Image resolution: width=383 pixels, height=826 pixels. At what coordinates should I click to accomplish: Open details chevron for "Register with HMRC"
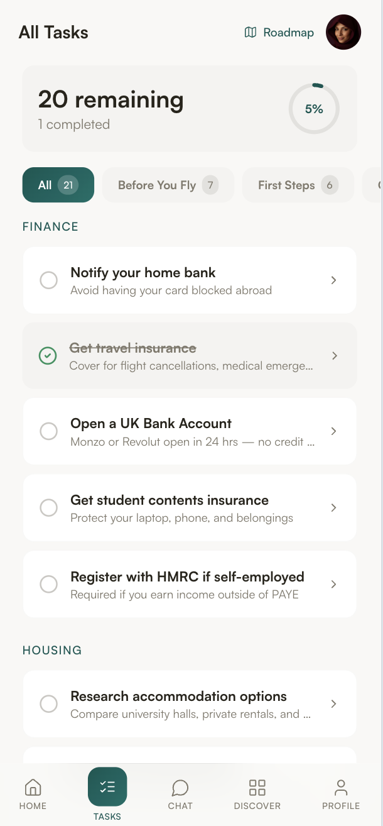click(x=334, y=585)
